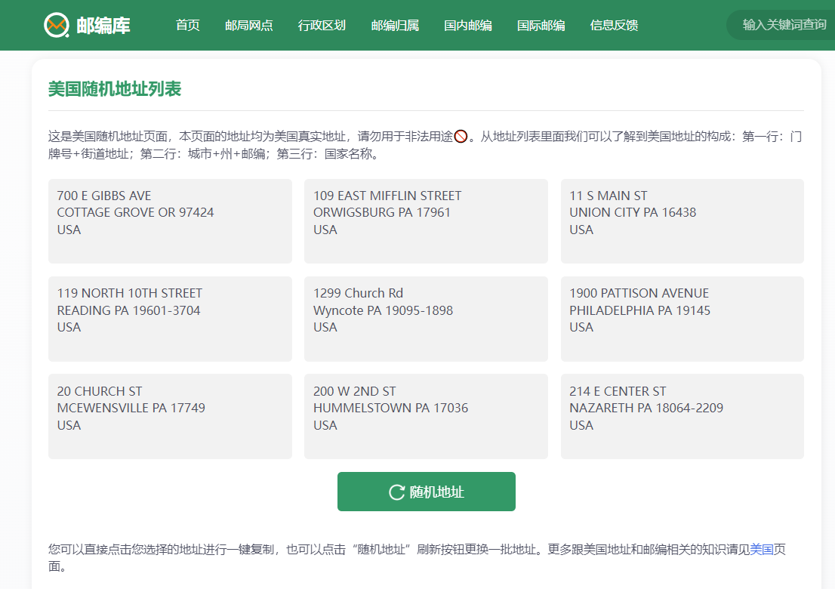Follow the blue 美国 hyperlink
The height and width of the screenshot is (589, 835).
point(761,549)
